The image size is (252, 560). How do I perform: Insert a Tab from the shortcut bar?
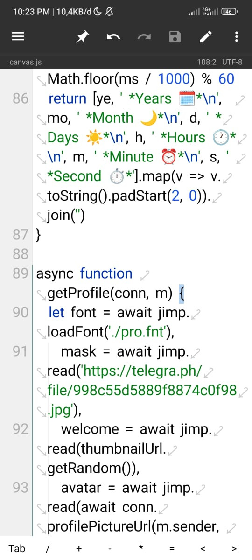tap(17, 548)
